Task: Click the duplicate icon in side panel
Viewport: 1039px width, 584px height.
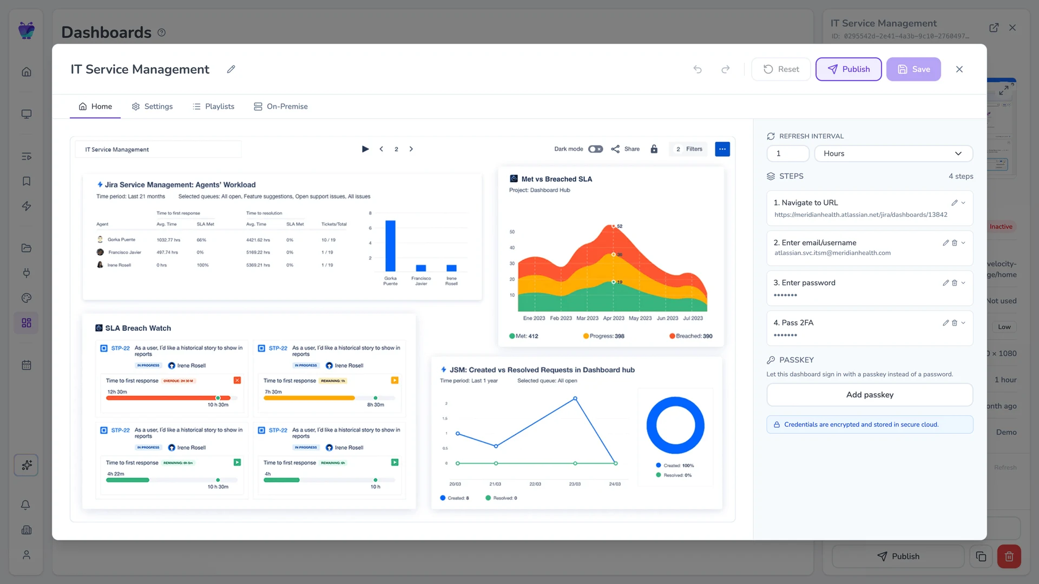Action: 981,556
